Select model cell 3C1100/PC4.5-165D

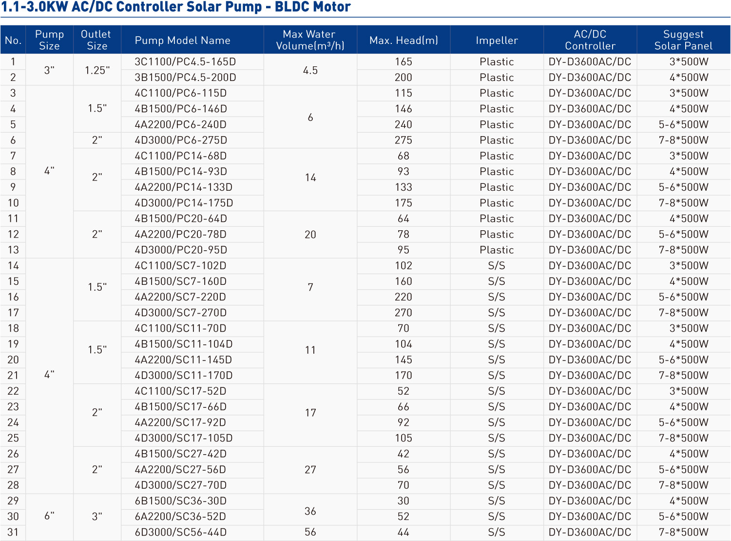pos(185,62)
